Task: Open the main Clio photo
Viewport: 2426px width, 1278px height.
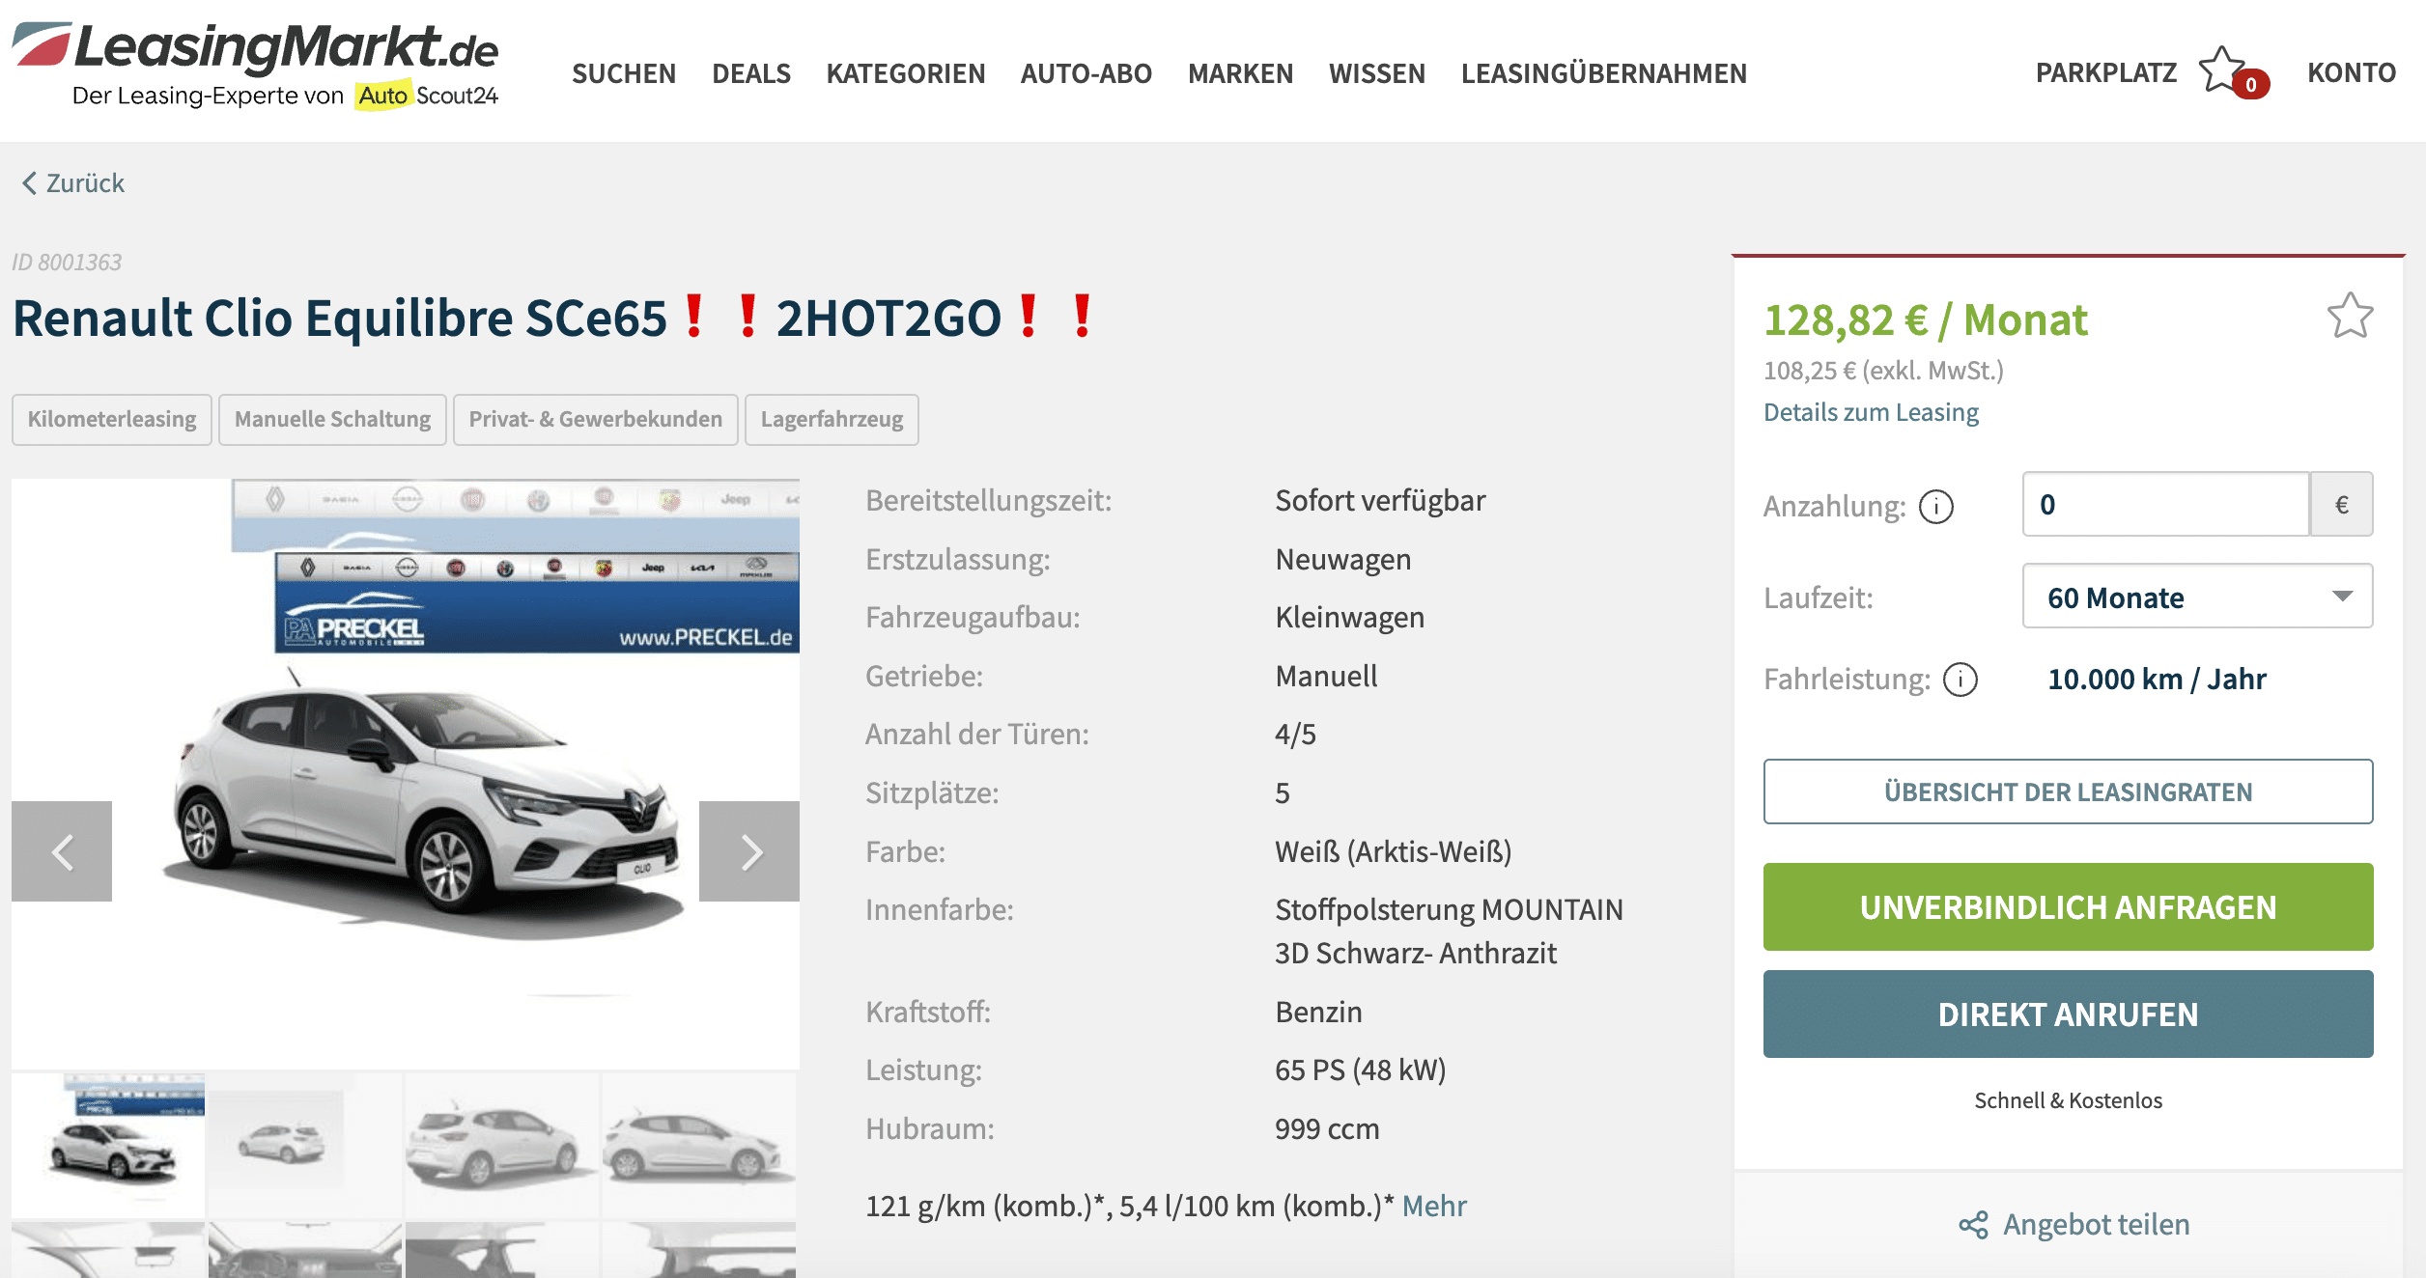Action: (x=406, y=772)
